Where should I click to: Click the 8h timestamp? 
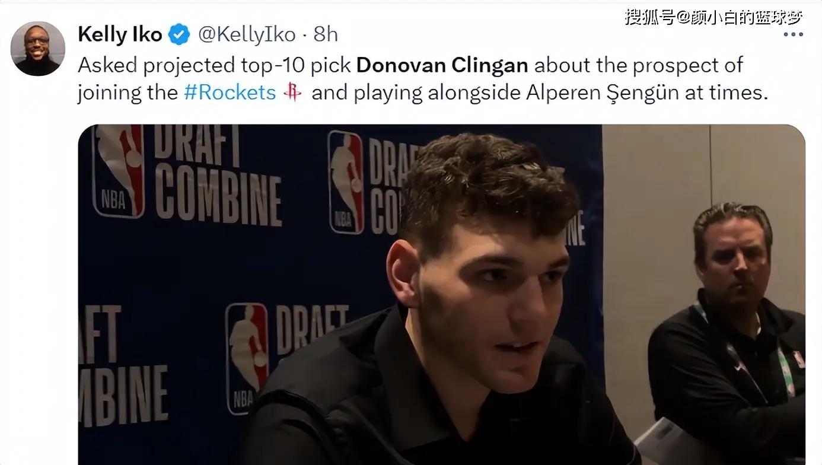(326, 34)
